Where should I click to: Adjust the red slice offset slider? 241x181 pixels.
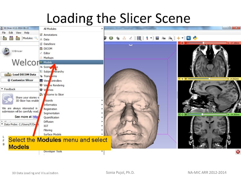click(208, 43)
